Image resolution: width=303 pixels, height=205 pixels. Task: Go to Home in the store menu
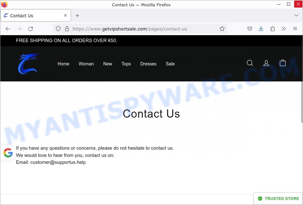tap(63, 64)
